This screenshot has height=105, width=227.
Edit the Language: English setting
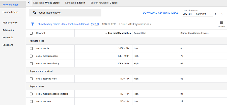click(x=75, y=3)
